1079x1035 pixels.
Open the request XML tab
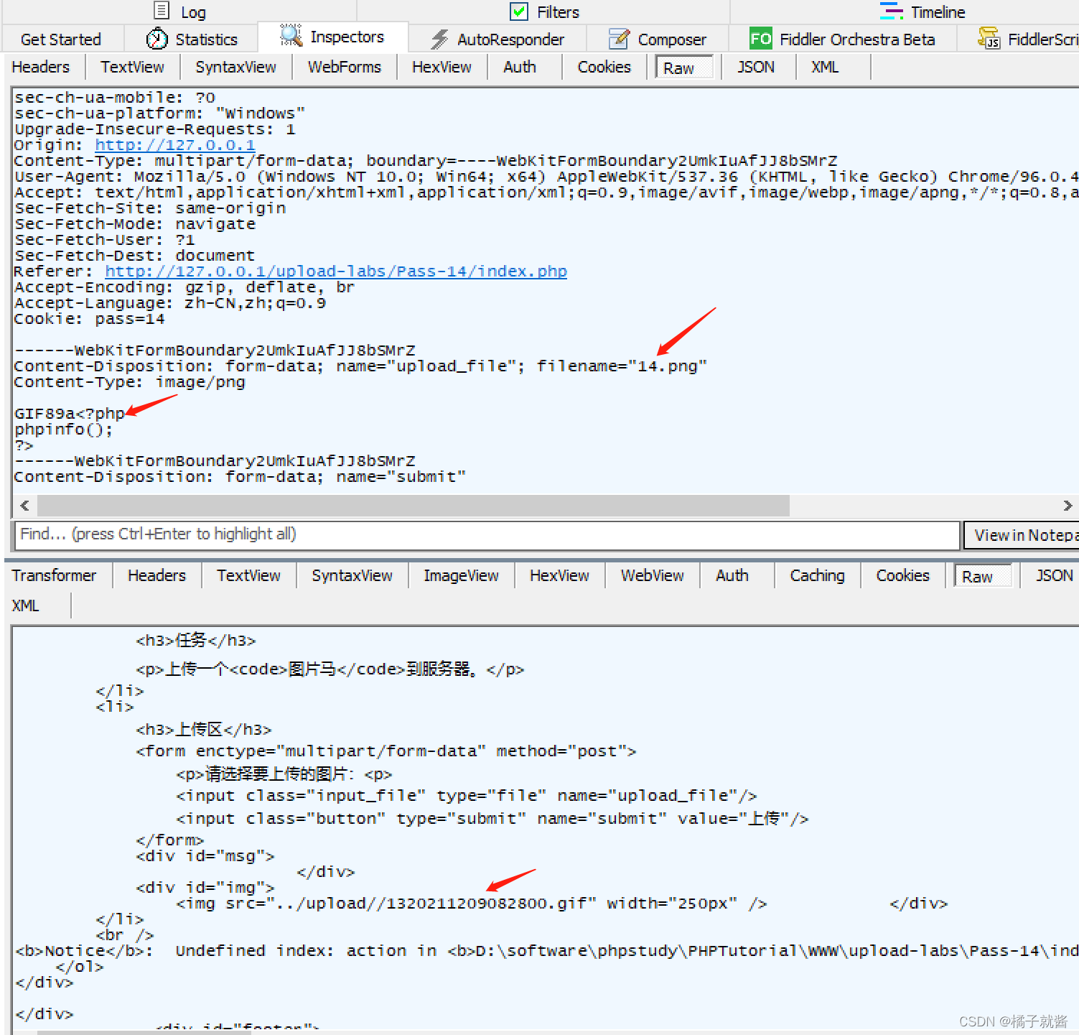tap(825, 67)
